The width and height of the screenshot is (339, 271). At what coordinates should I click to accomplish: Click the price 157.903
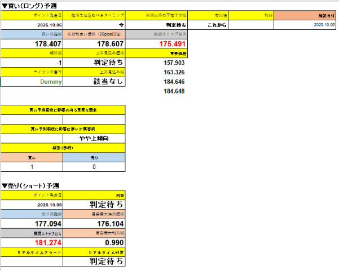[174, 63]
